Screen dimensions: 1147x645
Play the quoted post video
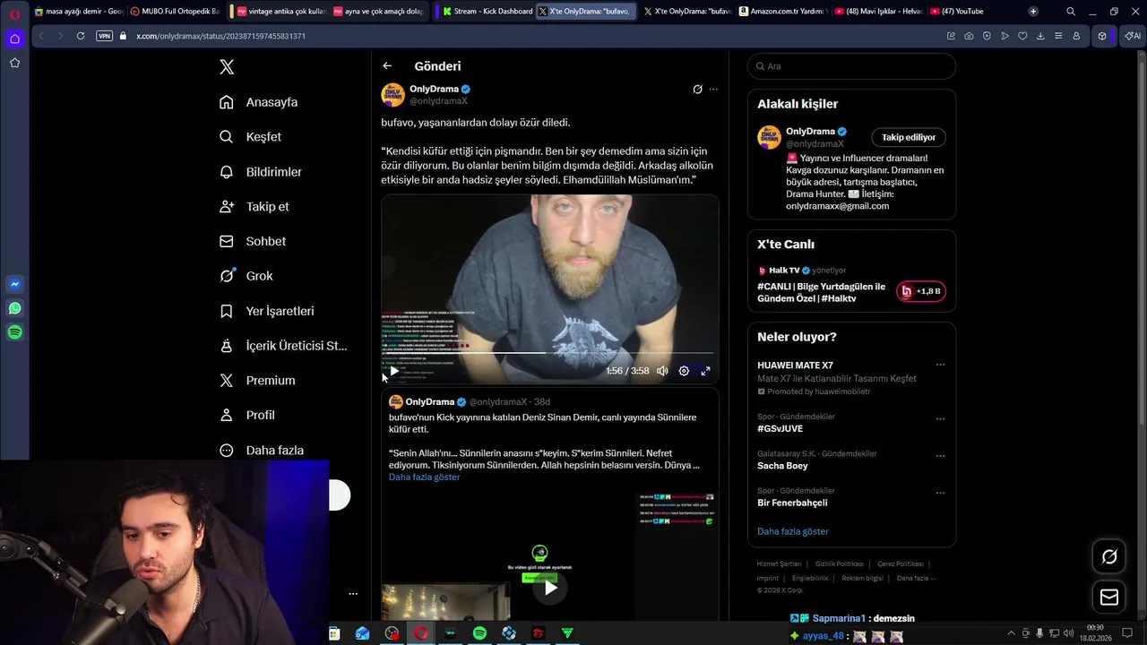tap(550, 589)
